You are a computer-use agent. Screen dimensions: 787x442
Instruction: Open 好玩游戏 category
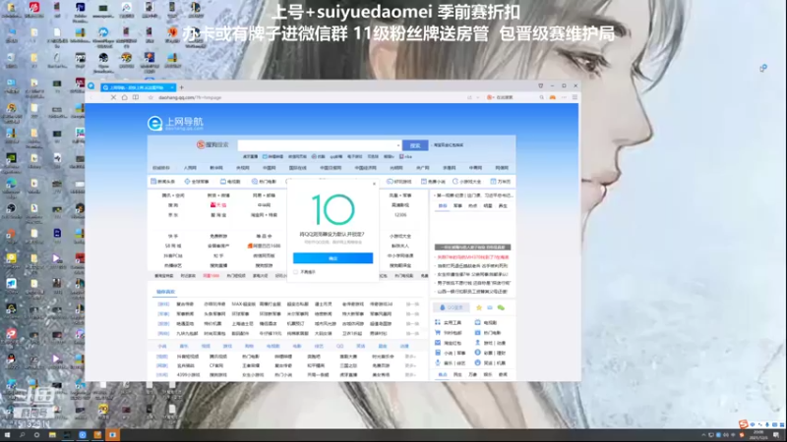[x=399, y=182]
